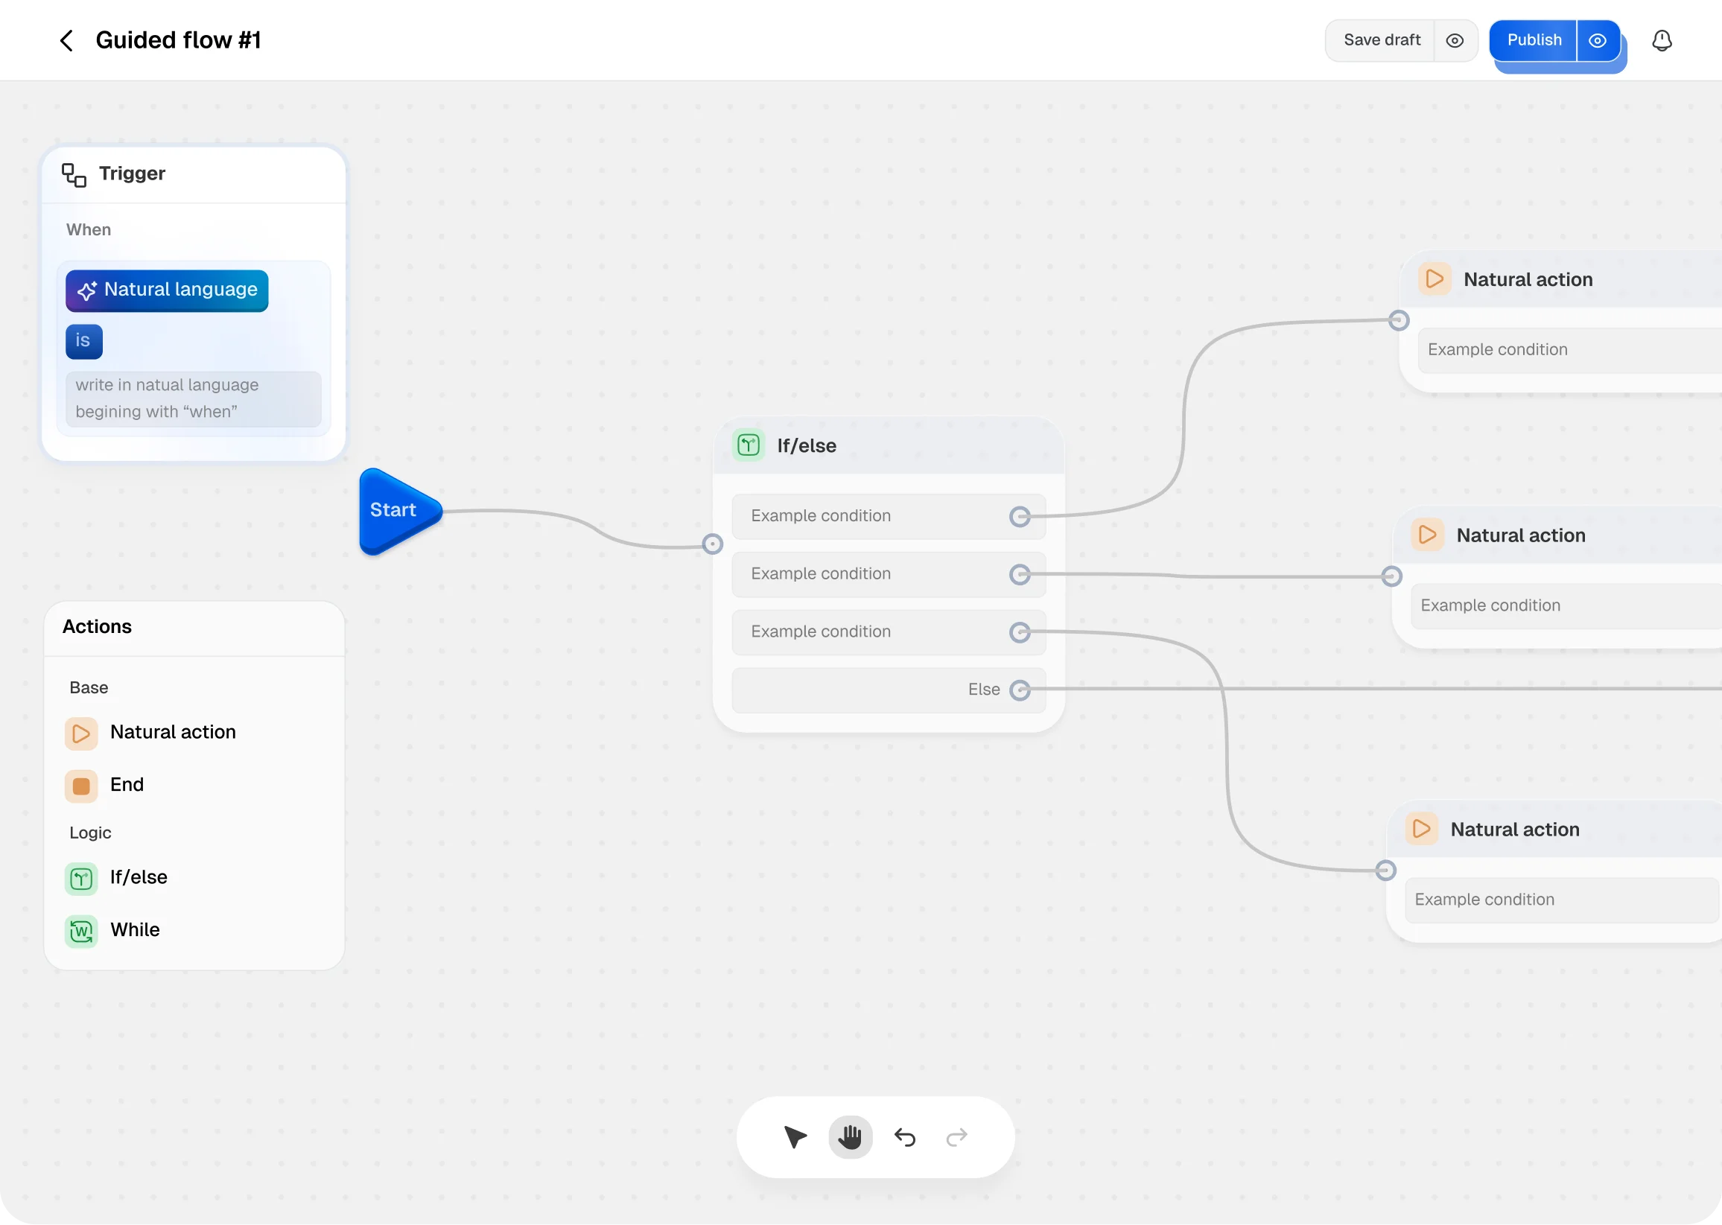Screen dimensions: 1722x1225
Task: Click the top Natural action node's play icon
Action: point(1434,279)
